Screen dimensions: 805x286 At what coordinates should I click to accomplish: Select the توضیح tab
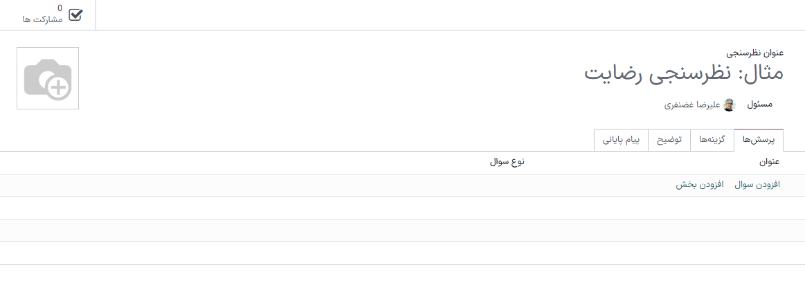coord(669,140)
